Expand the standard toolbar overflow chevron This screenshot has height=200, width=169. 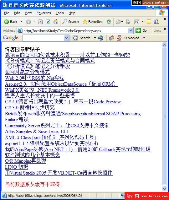pyautogui.click(x=165, y=19)
